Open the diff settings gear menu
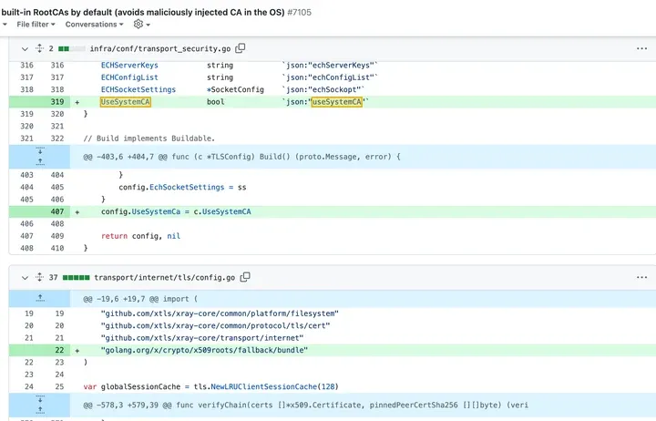656x421 pixels. [x=141, y=25]
